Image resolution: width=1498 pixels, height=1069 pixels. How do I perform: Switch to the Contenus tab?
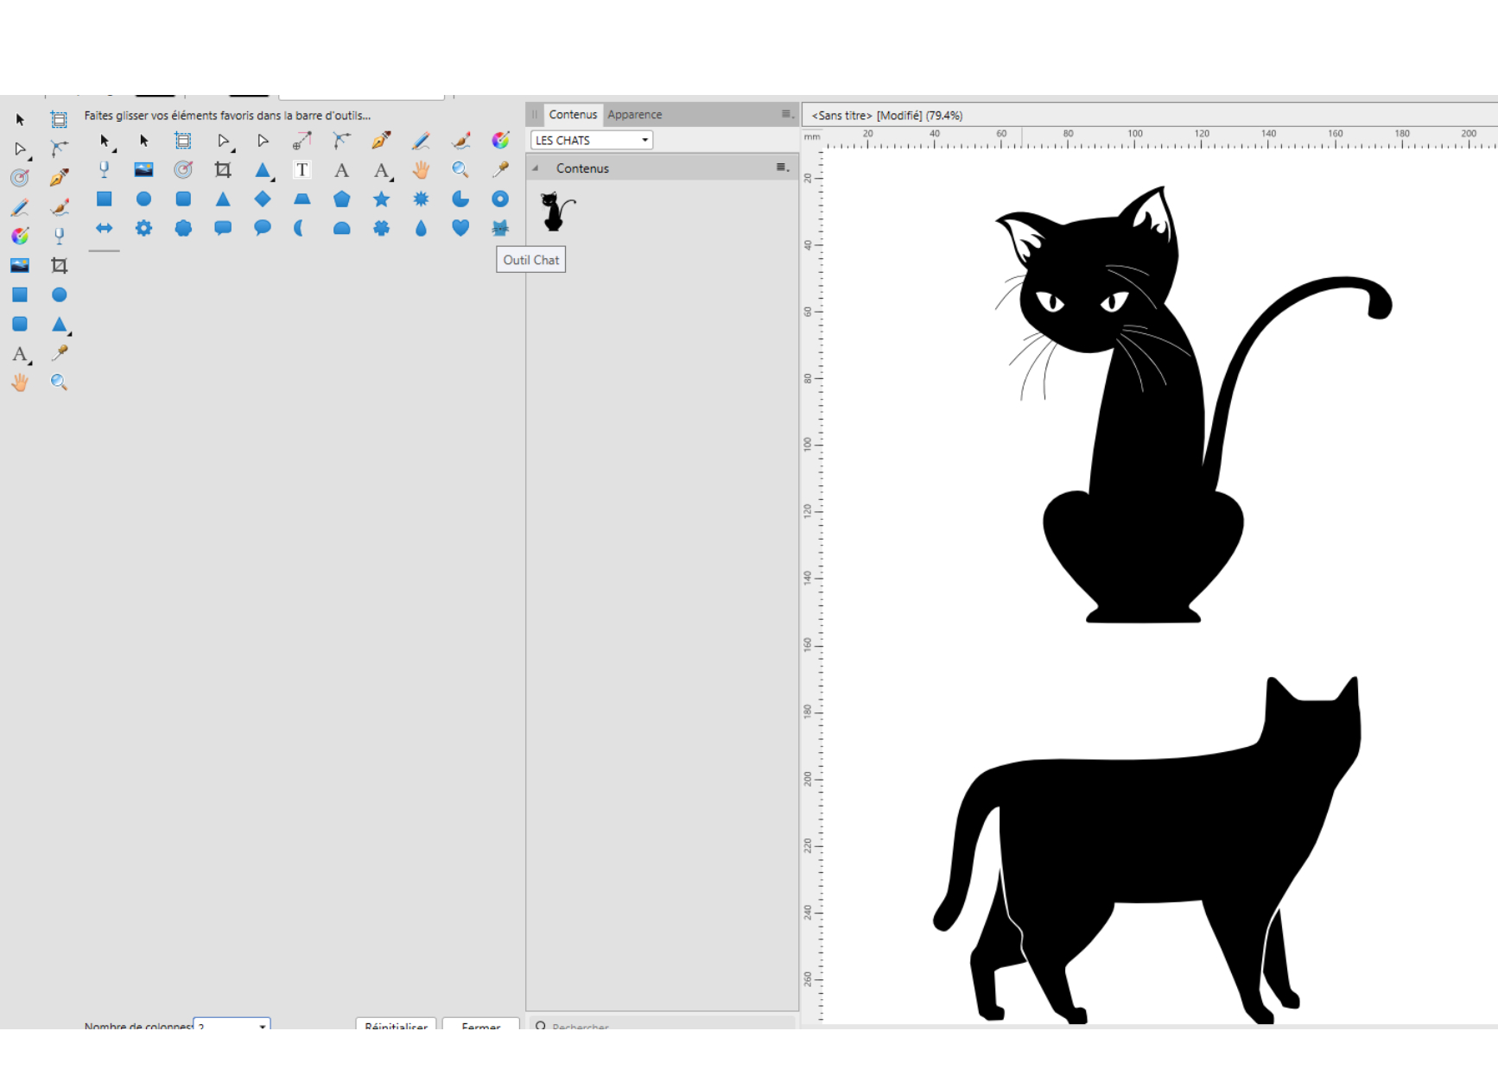[573, 115]
